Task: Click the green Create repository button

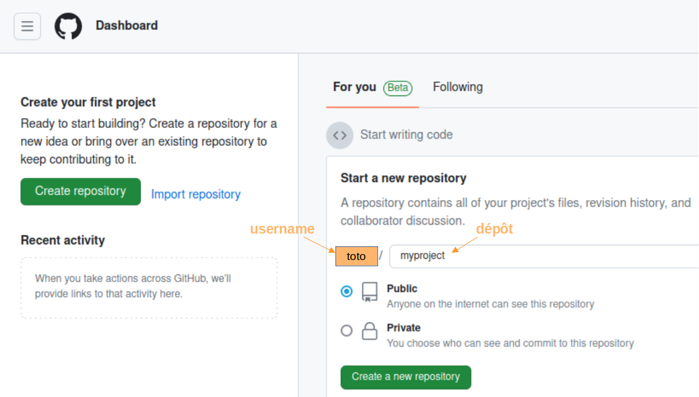Action: pyautogui.click(x=80, y=191)
